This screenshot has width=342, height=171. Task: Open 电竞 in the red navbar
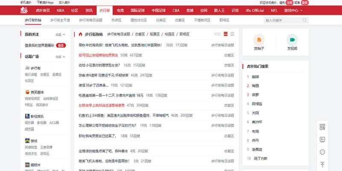(x=120, y=10)
